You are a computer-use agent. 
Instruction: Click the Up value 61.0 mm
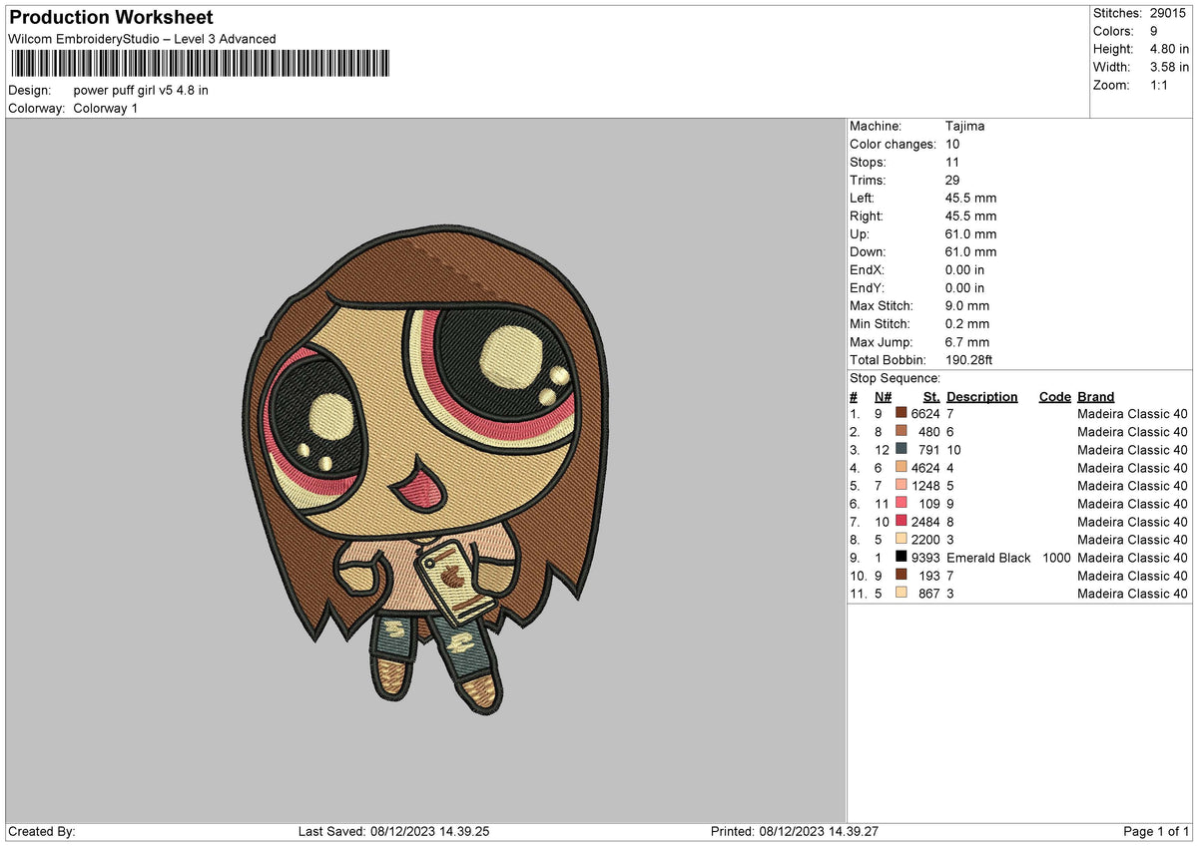(x=970, y=233)
